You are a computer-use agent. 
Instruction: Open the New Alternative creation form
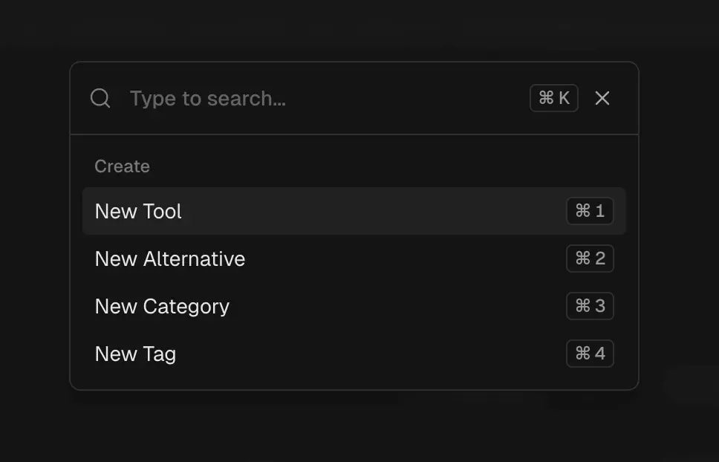170,258
